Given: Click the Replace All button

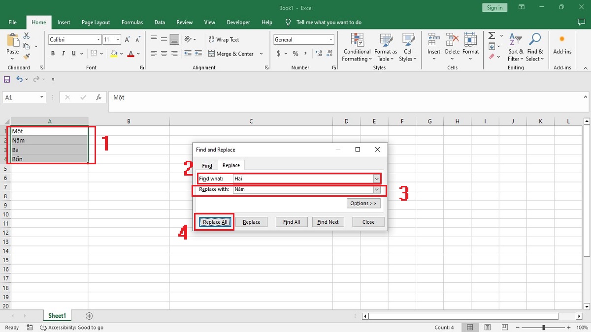Looking at the screenshot, I should point(215,222).
